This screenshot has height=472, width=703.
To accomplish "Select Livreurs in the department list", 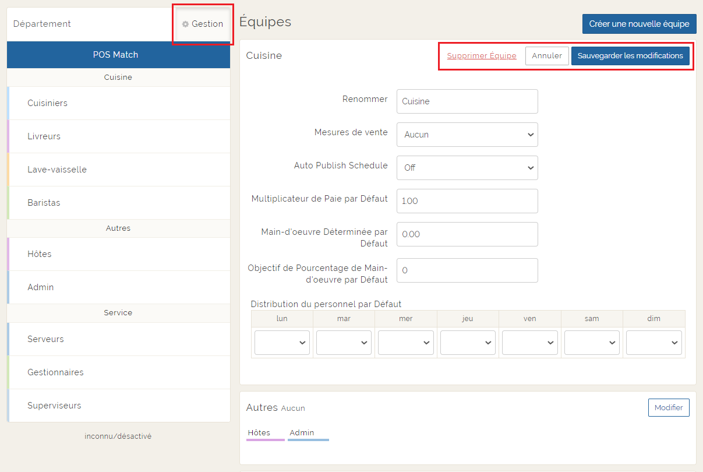I will (44, 136).
